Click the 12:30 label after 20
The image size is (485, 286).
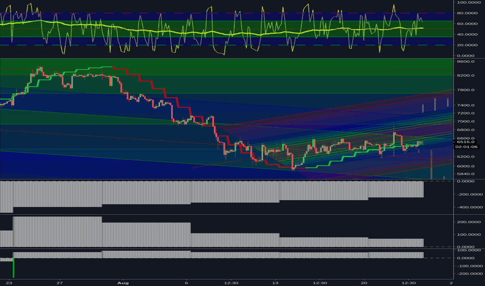click(409, 282)
